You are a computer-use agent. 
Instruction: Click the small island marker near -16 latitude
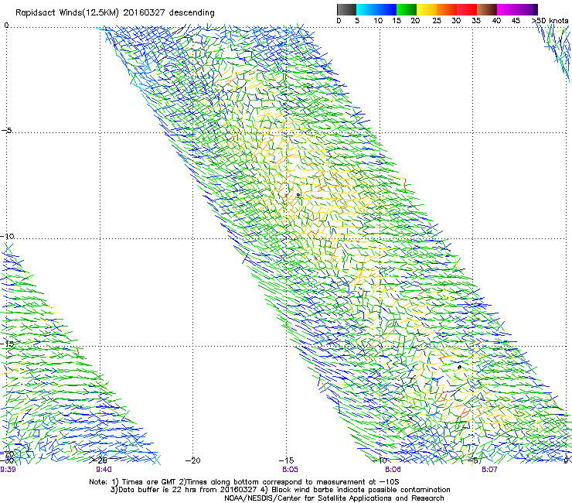pos(459,367)
